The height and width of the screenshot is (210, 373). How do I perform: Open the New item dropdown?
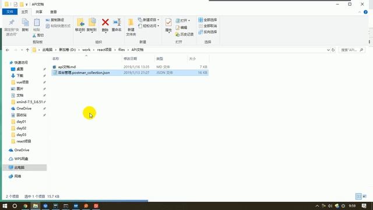coord(149,20)
